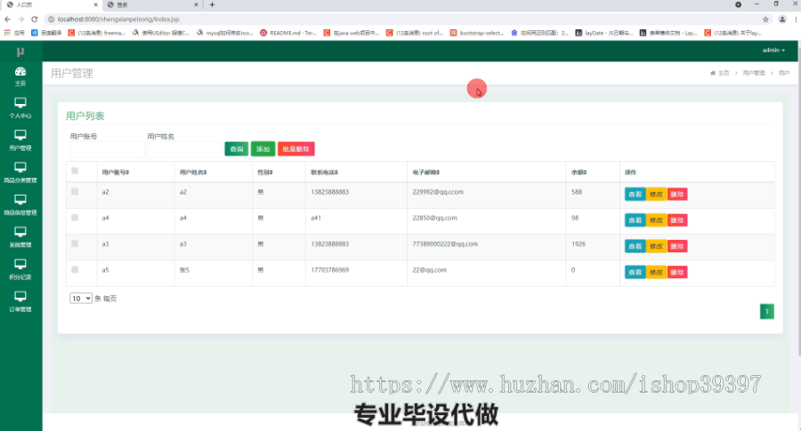Image resolution: width=801 pixels, height=431 pixels.
Task: Open the mysql如何修改roo bookmark
Action: (225, 33)
